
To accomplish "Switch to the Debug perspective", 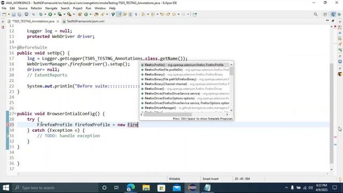I will (339, 14).
